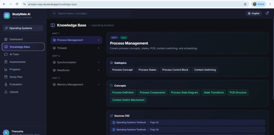
Task: Expand the Deadlocks chevron arrow
Action: point(99,70)
